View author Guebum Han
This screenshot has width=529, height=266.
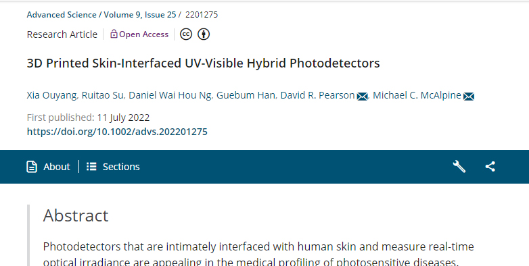[246, 96]
